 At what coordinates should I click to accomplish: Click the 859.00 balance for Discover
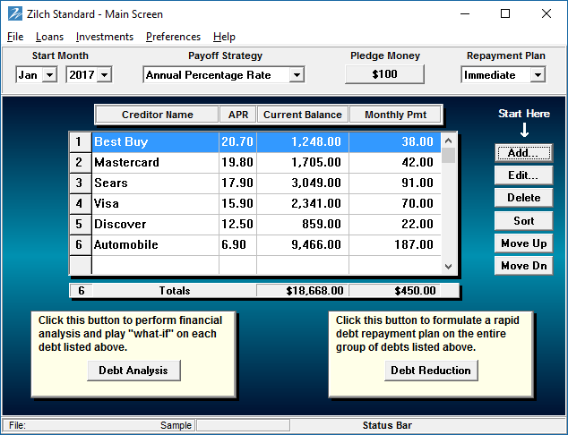coord(303,224)
